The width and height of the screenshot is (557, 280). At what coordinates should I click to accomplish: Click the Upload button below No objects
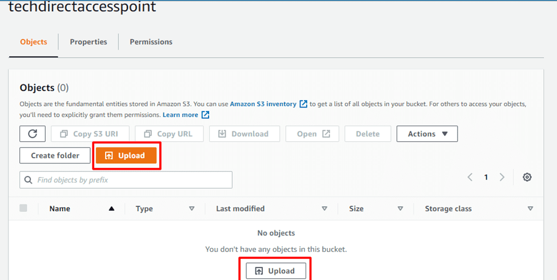[276, 271]
